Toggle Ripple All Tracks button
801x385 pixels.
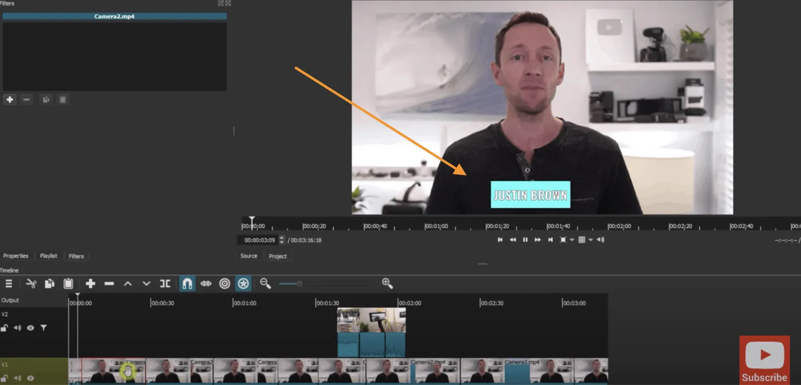243,284
